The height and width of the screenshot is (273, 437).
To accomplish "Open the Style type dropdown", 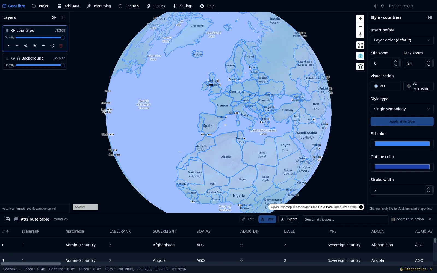I will point(402,109).
